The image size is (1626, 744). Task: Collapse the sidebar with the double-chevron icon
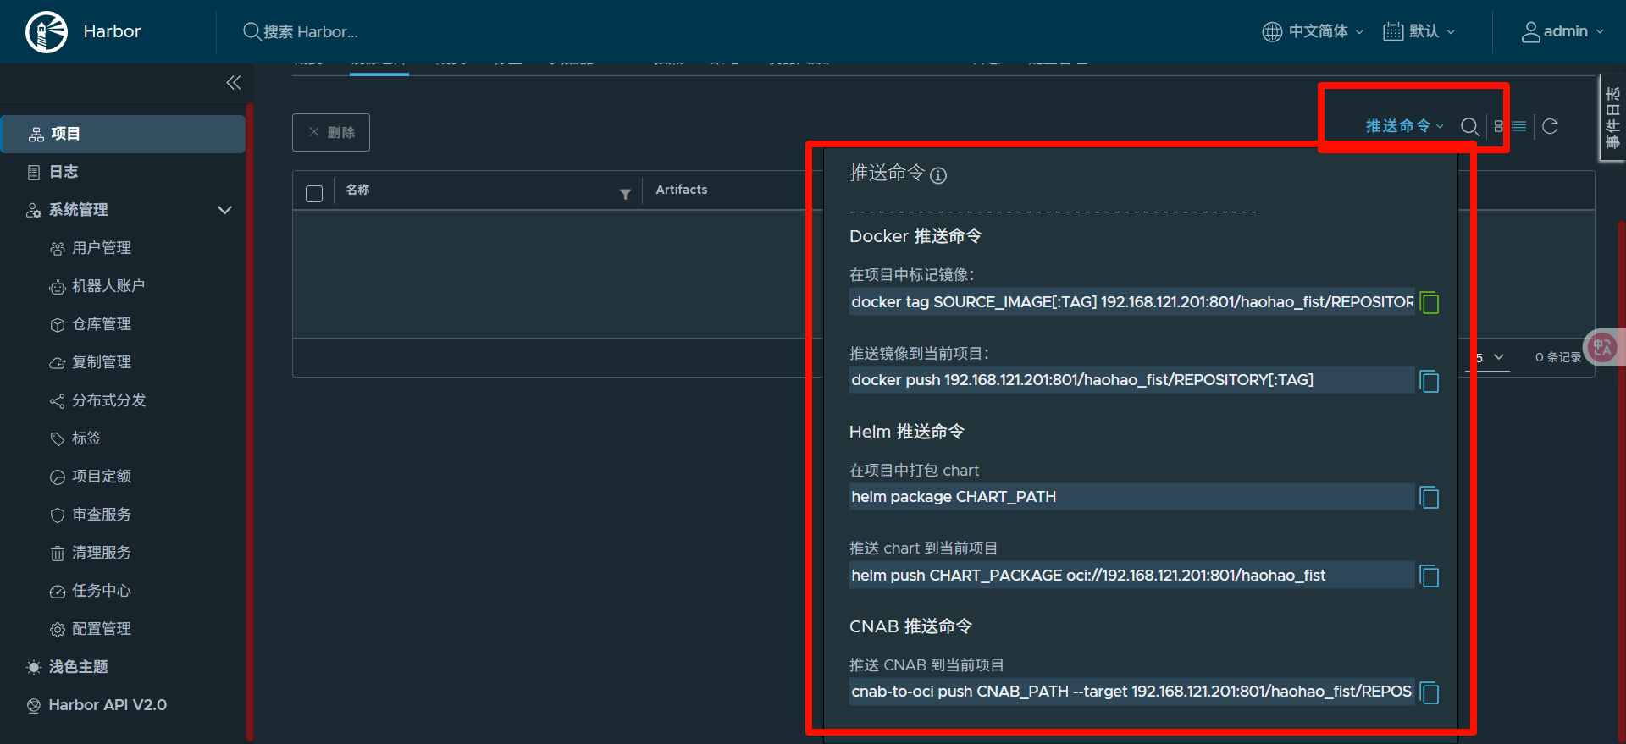234,82
